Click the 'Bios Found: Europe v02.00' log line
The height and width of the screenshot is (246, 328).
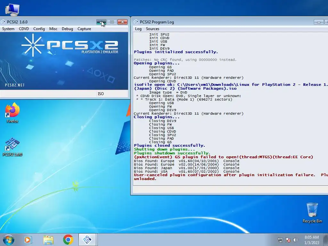pyautogui.click(x=187, y=164)
